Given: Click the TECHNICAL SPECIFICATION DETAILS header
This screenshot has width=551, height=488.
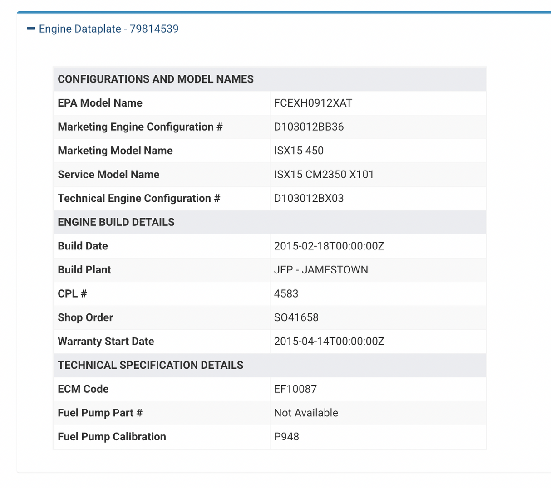Looking at the screenshot, I should [151, 365].
